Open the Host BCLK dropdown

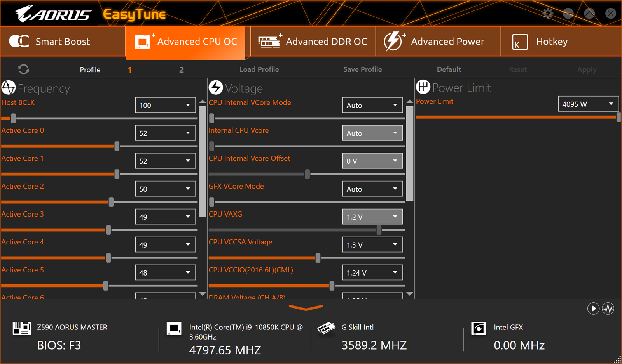165,105
